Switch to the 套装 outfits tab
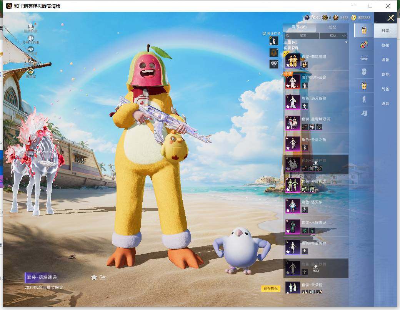Image resolution: width=400 pixels, height=310 pixels. (x=299, y=27)
